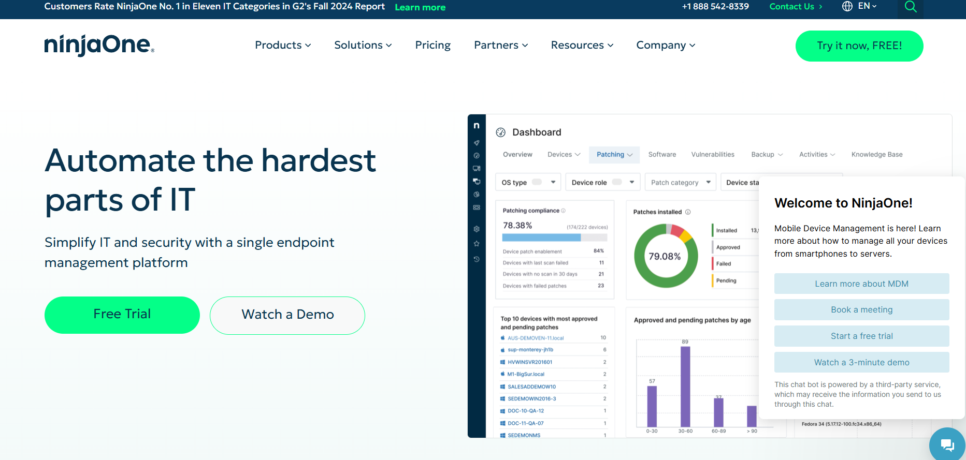Viewport: 966px width, 460px height.
Task: Open the Backup tab
Action: [767, 155]
